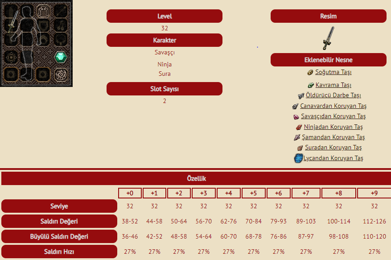Open the Soğutma Taşı link
Screen dimensions: 391x260
pos(333,72)
